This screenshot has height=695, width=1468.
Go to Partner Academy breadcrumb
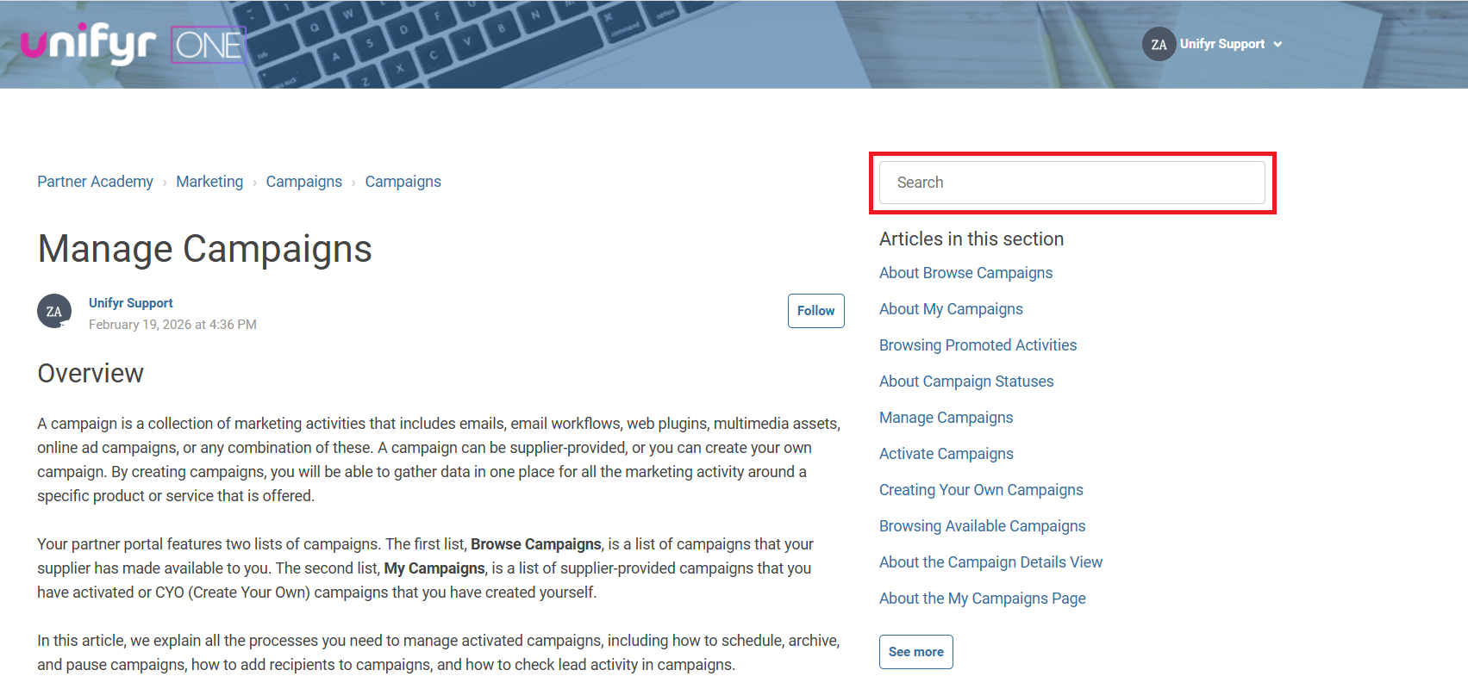pos(95,182)
